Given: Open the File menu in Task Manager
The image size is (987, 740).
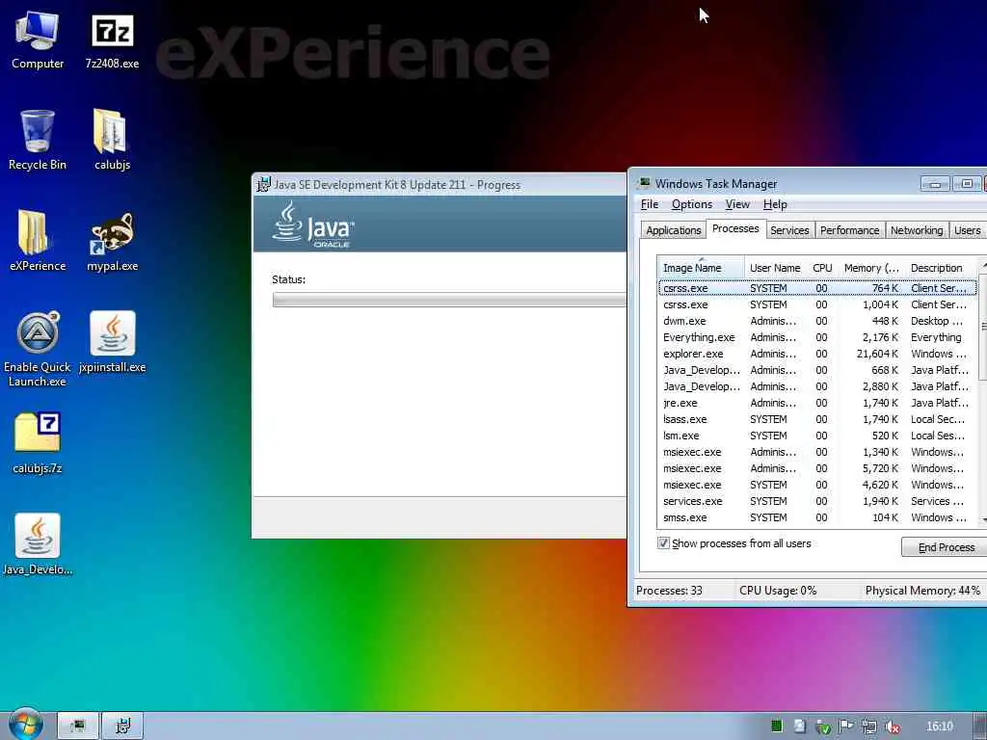Looking at the screenshot, I should click(x=649, y=204).
